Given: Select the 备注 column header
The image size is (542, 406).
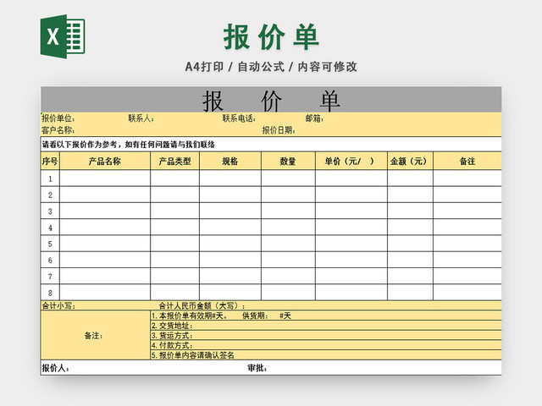Looking at the screenshot, I should click(467, 162).
